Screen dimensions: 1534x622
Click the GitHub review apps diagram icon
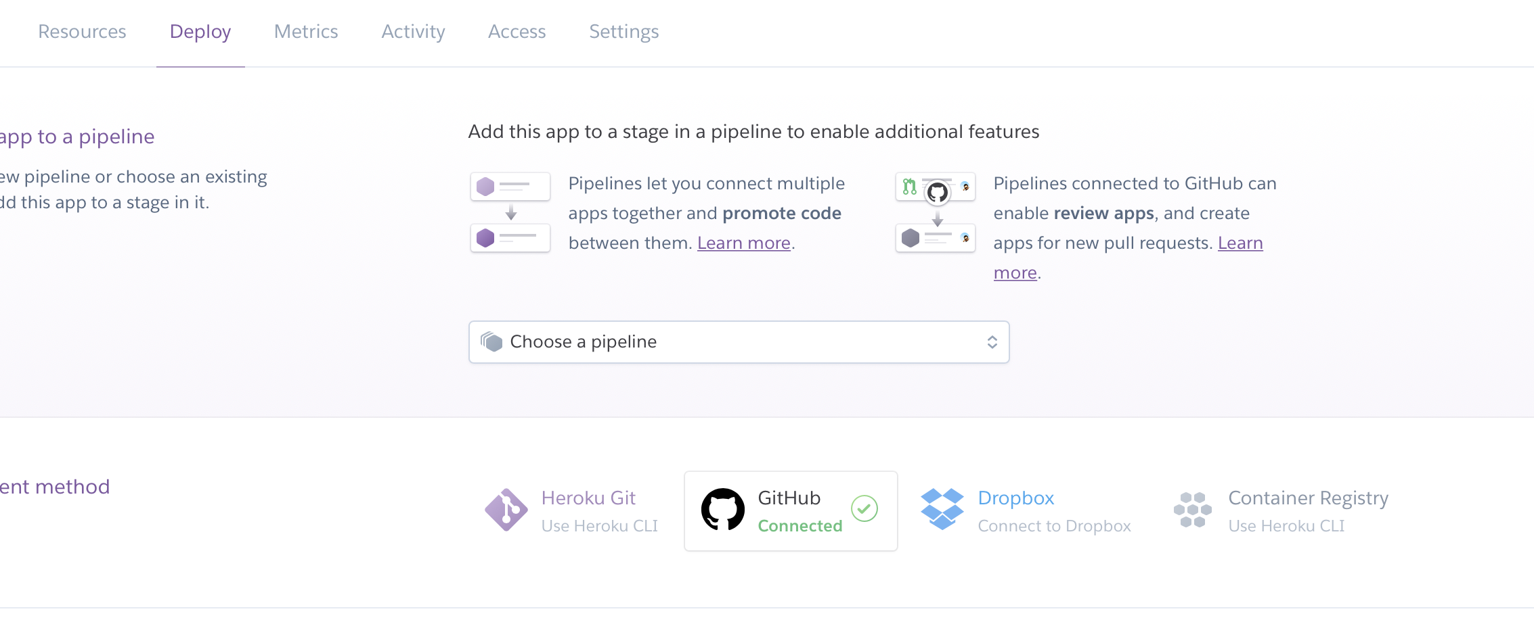pos(936,212)
